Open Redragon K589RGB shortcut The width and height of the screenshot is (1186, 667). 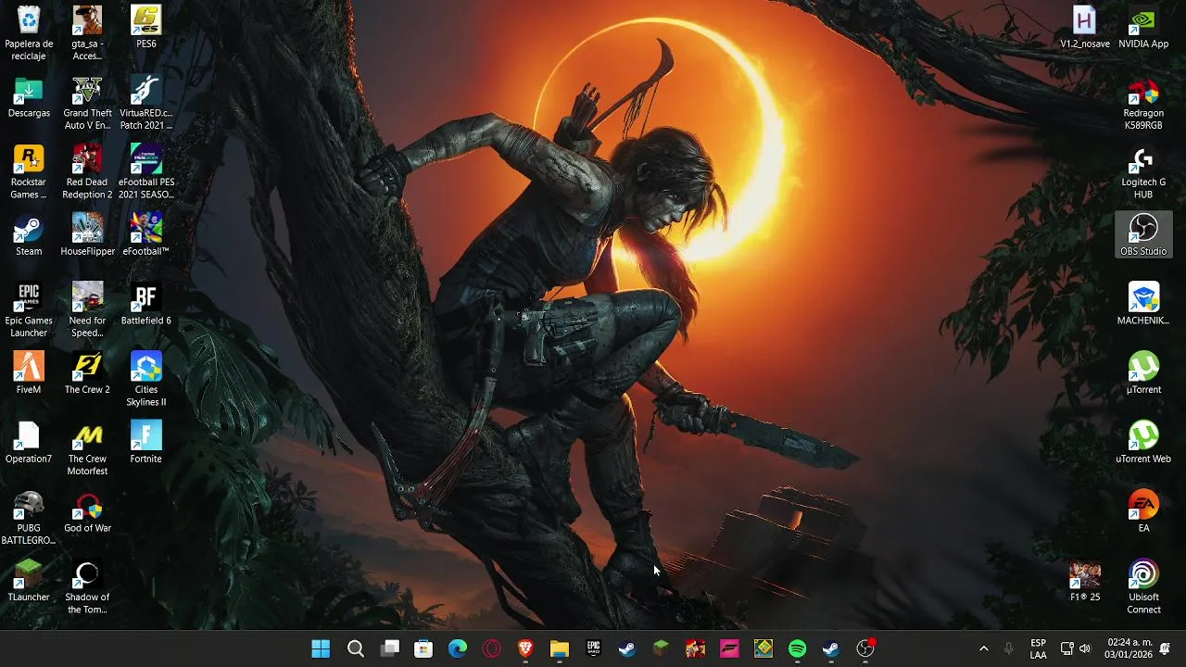pos(1143,102)
